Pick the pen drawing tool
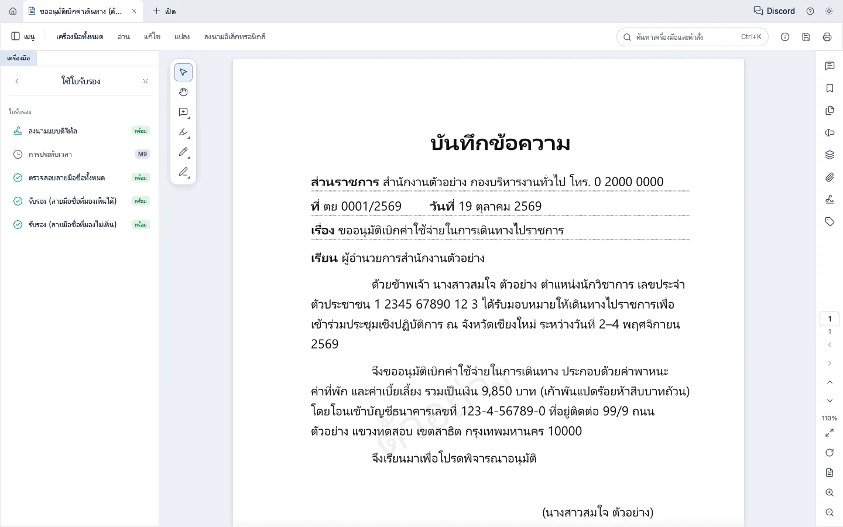843x527 pixels. click(x=183, y=152)
